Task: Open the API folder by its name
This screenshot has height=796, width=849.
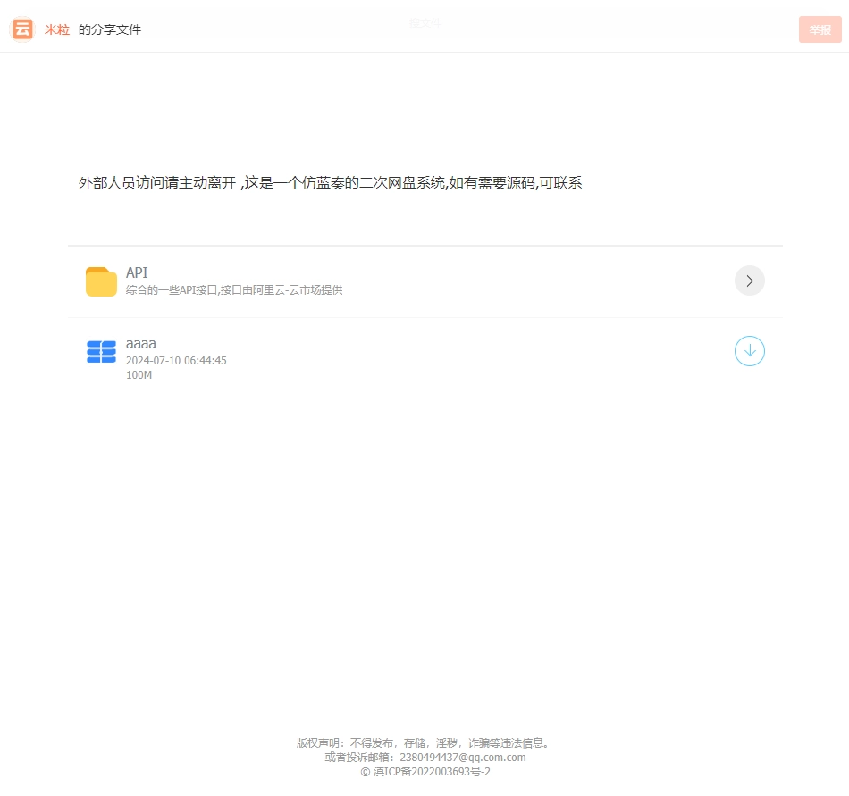Action: [x=137, y=272]
